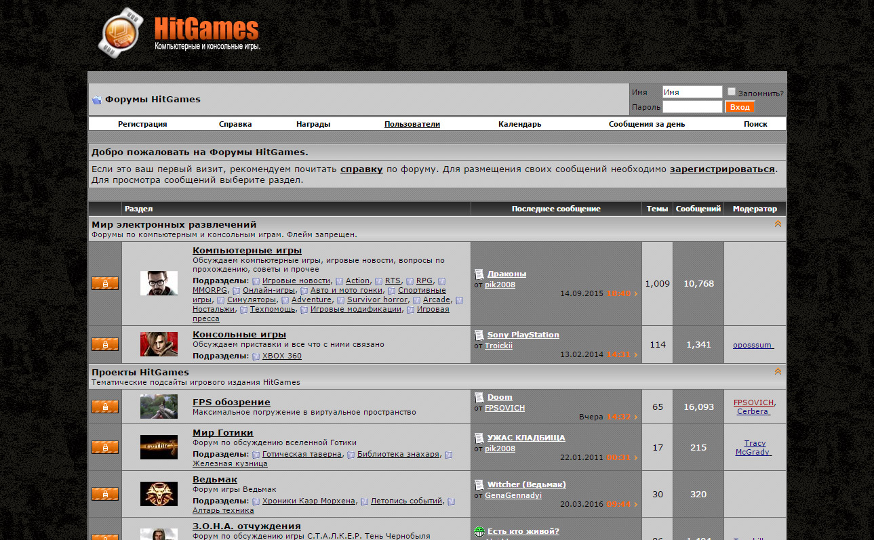Collapse the Проекты HitGames category
874x540 pixels.
[x=778, y=371]
